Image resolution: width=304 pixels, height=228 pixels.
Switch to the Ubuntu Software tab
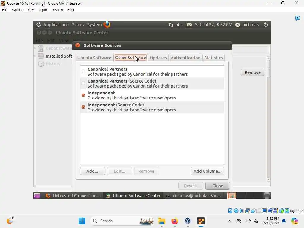(94, 58)
